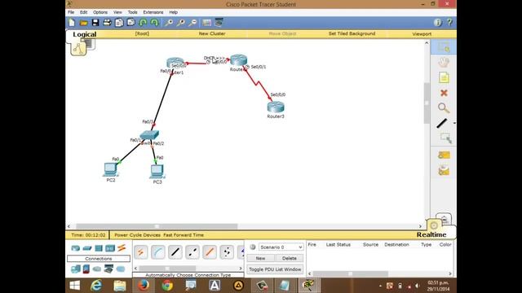Select the Routers device category icon

click(x=76, y=248)
